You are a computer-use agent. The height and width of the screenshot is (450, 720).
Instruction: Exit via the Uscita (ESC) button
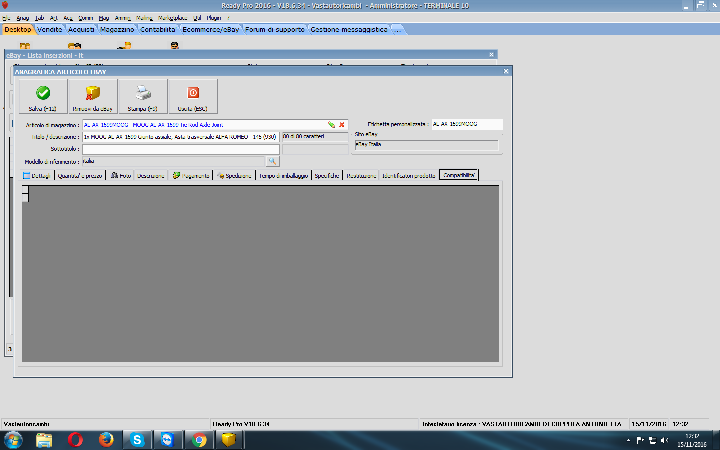193,96
